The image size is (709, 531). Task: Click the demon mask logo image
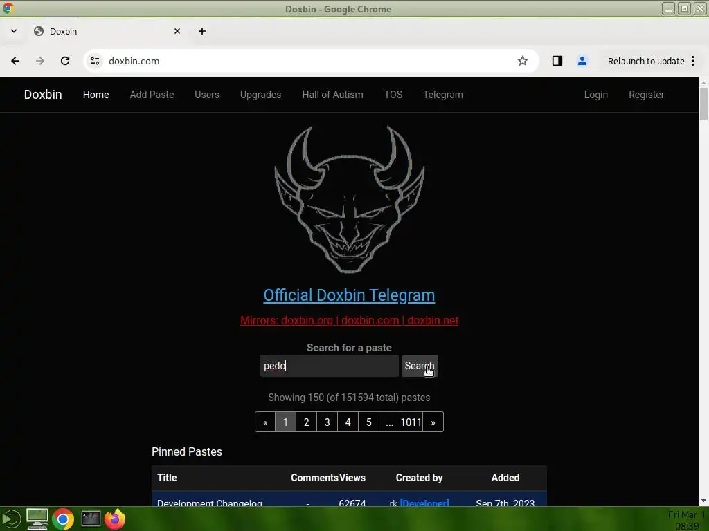pos(350,199)
